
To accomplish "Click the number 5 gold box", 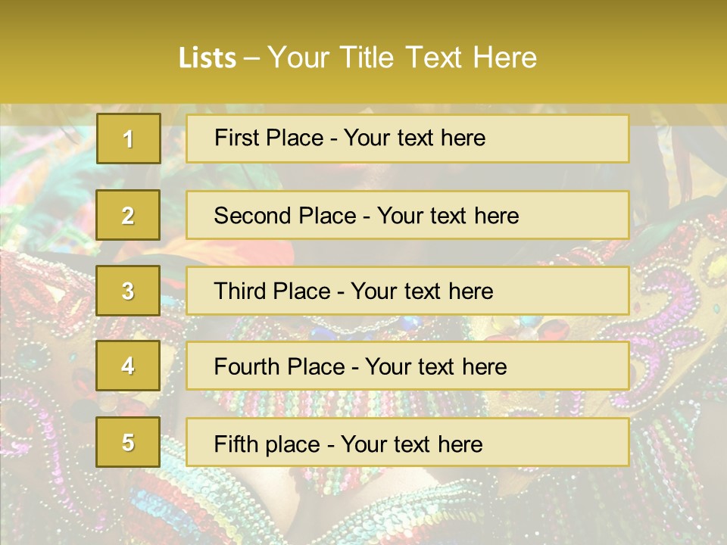I will point(128,443).
